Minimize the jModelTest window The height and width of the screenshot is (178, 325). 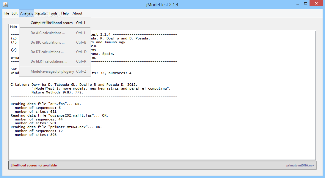[x=298, y=4]
